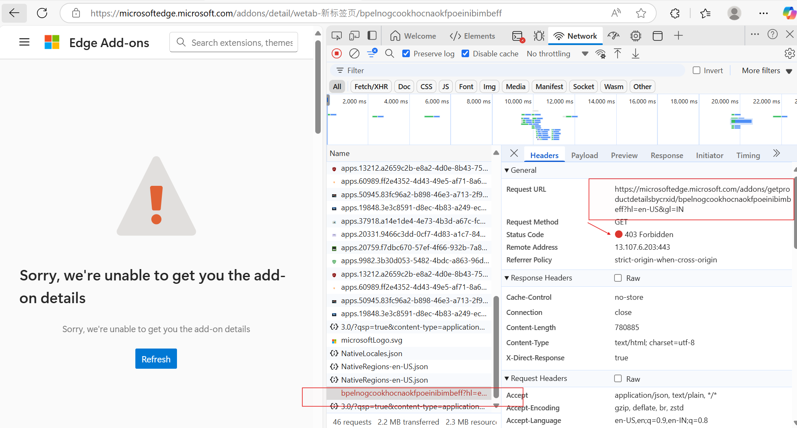Image resolution: width=797 pixels, height=428 pixels.
Task: Open the More filters dropdown
Action: (767, 71)
